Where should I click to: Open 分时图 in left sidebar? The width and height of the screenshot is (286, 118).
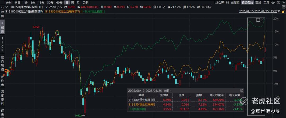tap(2, 12)
